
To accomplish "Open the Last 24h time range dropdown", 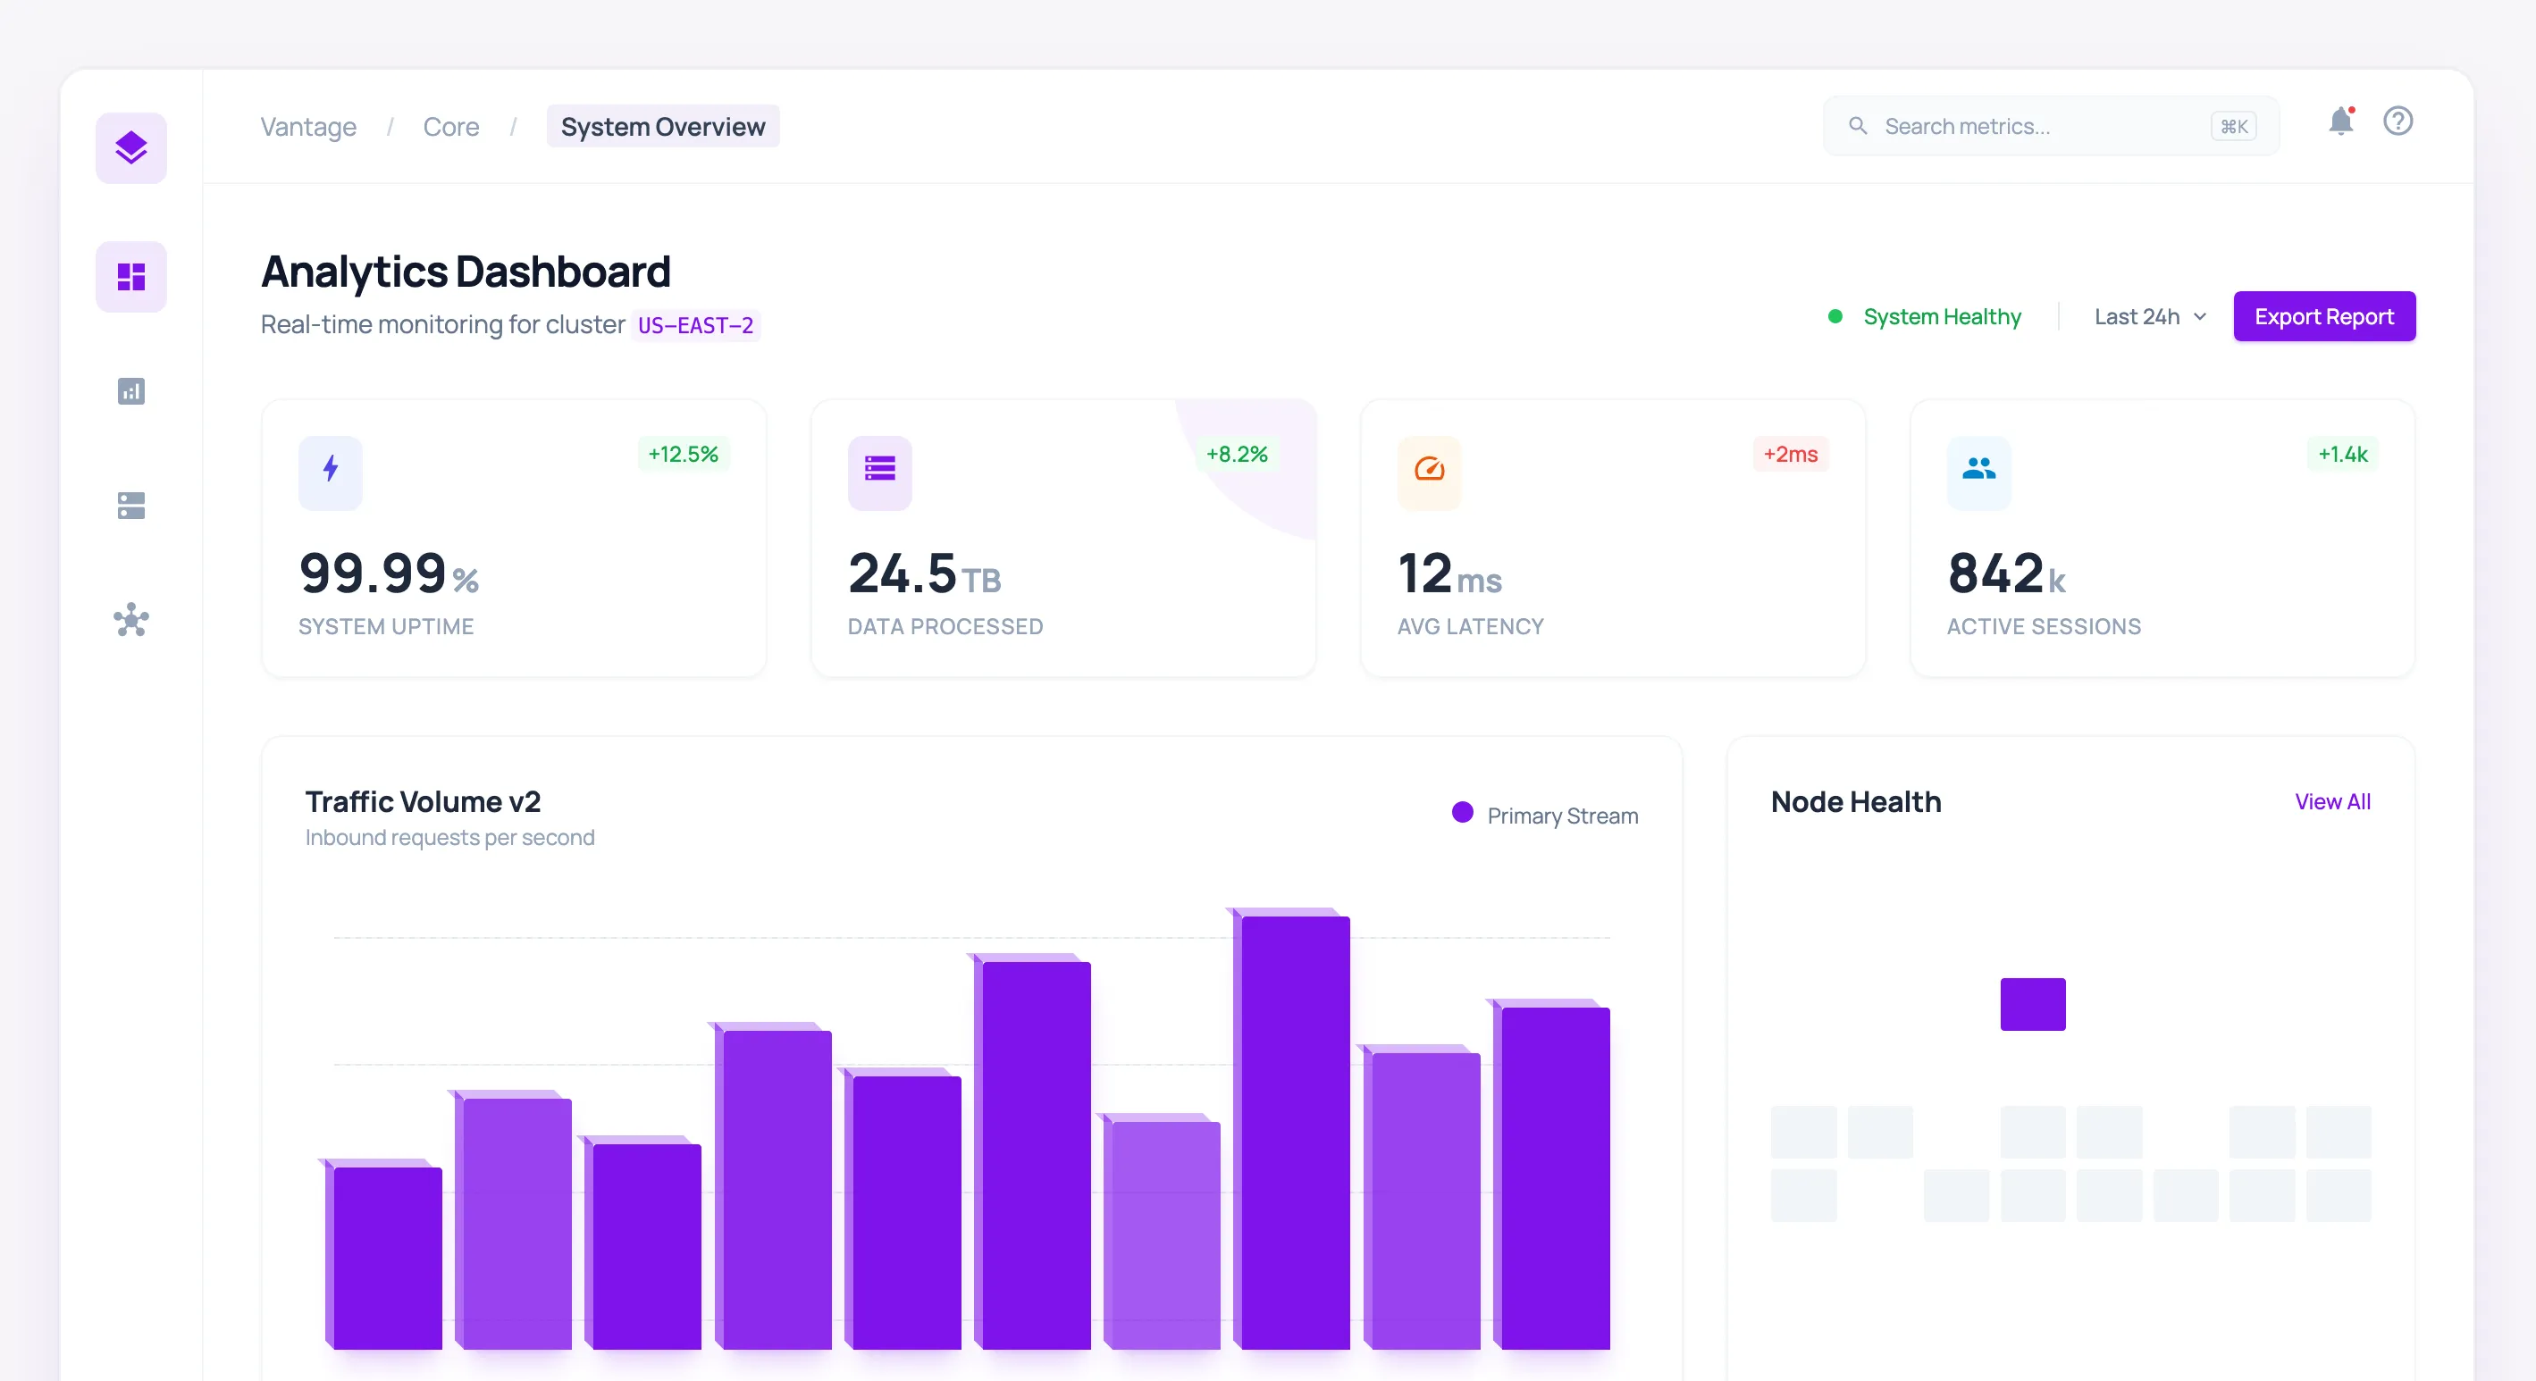I will pyautogui.click(x=2149, y=316).
